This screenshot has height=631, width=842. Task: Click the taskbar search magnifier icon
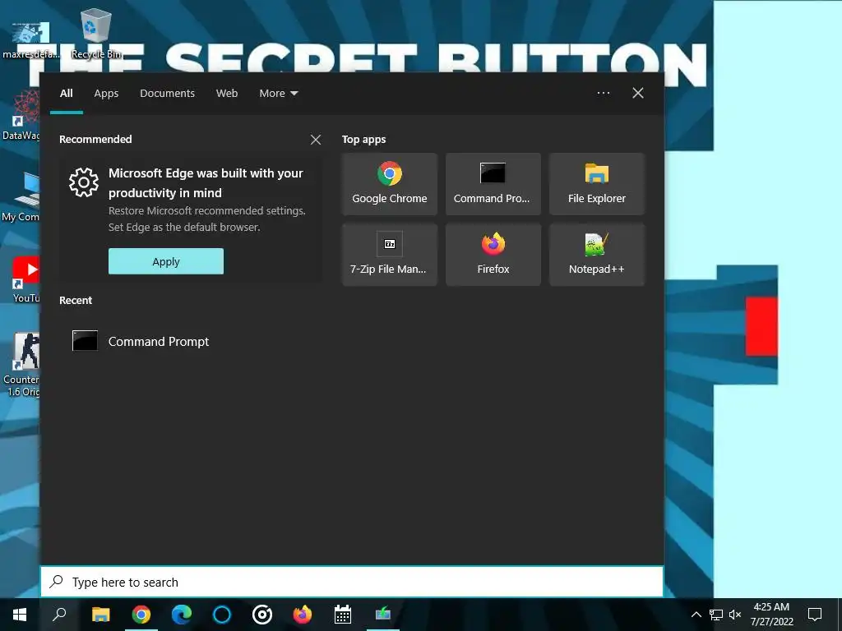coord(59,615)
